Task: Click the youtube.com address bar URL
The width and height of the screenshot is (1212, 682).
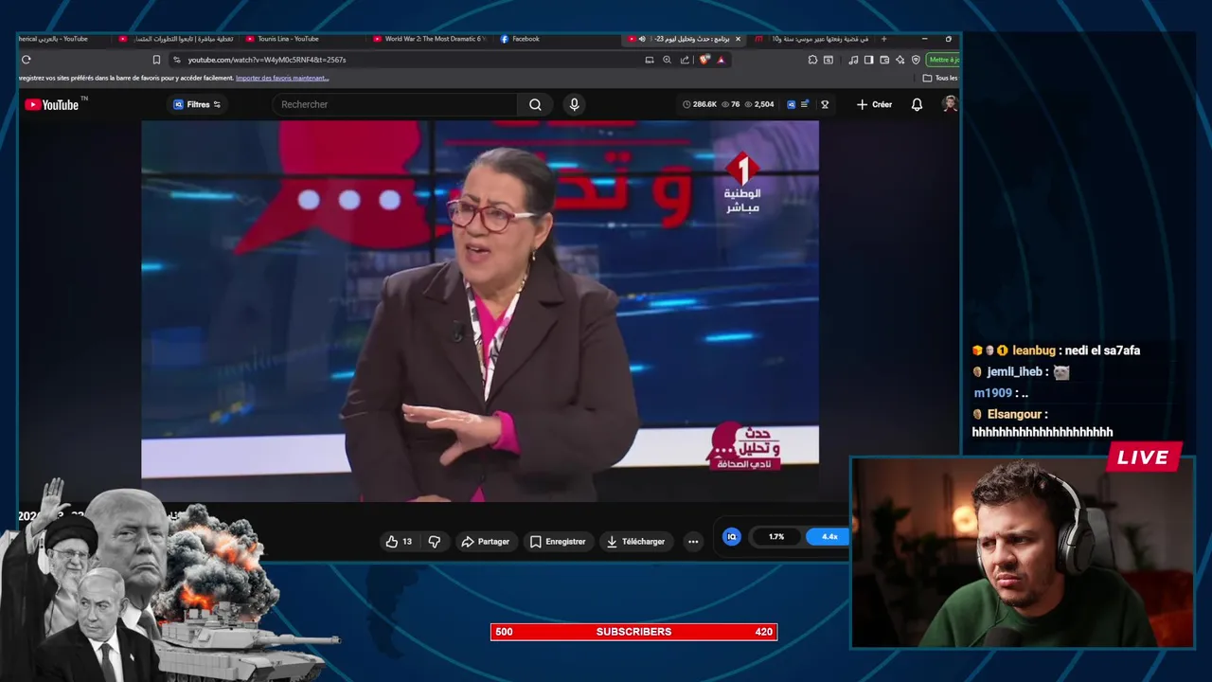Action: (x=267, y=60)
